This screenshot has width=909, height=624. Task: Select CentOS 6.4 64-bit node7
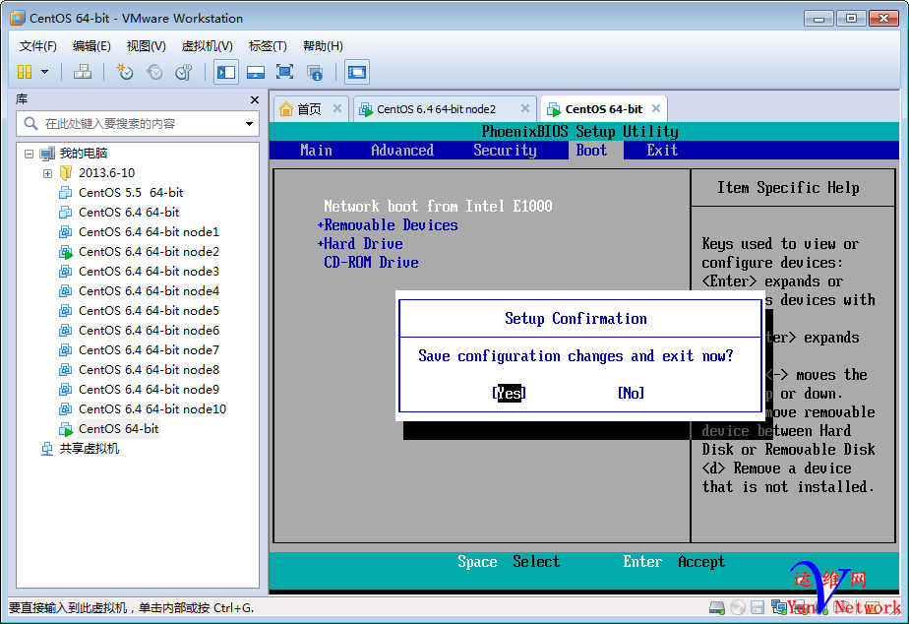point(149,350)
